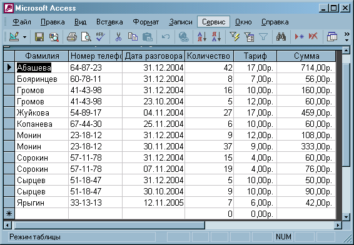Open Print Preview icon

point(86,36)
